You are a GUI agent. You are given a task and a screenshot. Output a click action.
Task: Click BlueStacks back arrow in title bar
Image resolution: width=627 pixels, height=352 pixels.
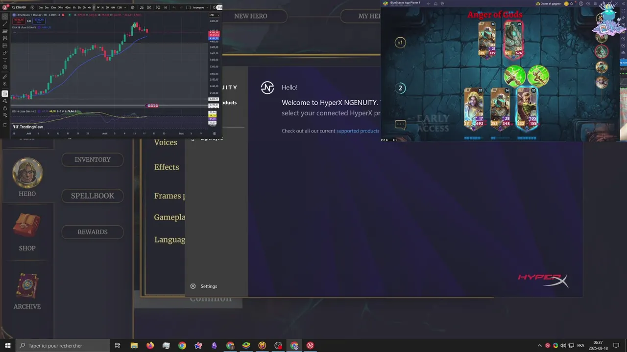(429, 3)
